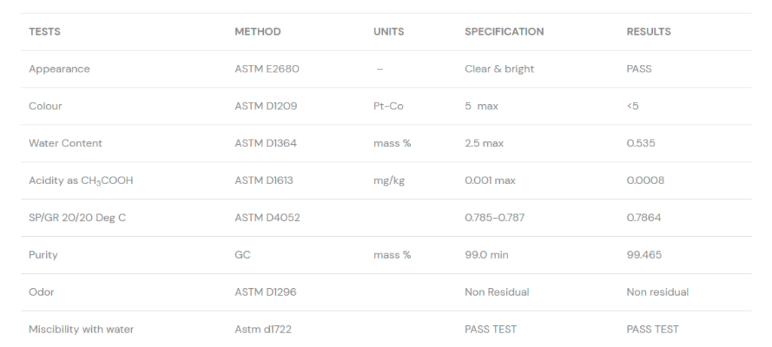
Task: Select the 0.785-0.787 specification range
Action: pos(495,218)
